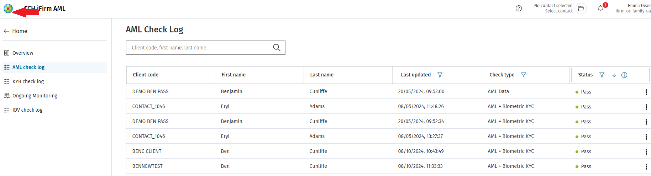Open the notifications bell
The width and height of the screenshot is (651, 176).
600,9
